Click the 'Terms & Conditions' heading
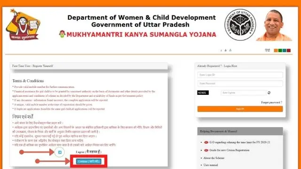This screenshot has height=169, width=301. (28, 81)
